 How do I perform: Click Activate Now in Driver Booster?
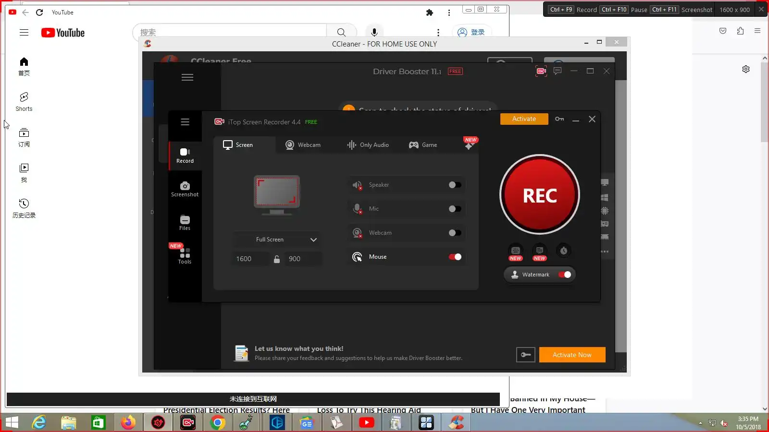pos(572,355)
